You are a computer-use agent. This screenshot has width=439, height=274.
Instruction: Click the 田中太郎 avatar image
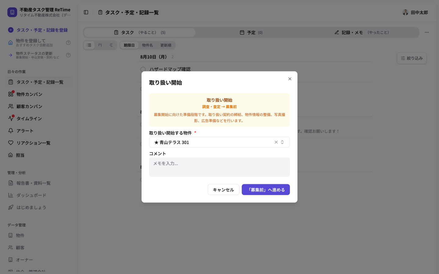pyautogui.click(x=405, y=12)
